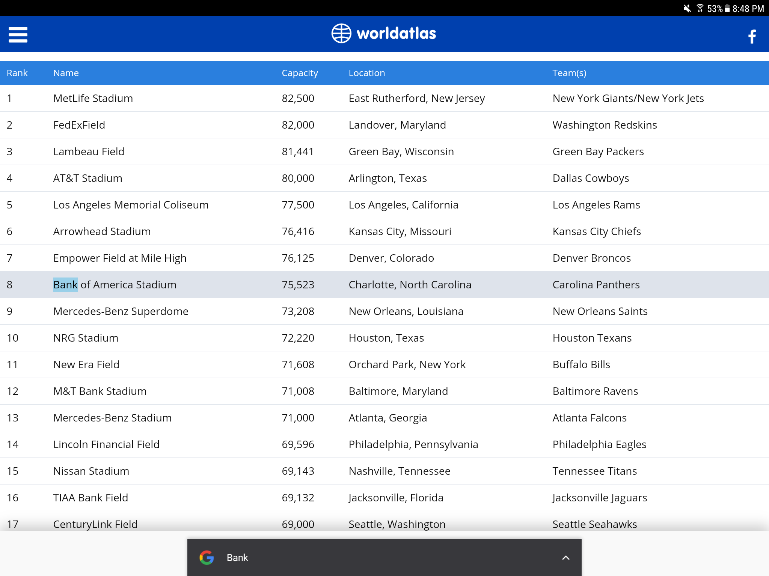The height and width of the screenshot is (576, 769).
Task: Tap Washington Redskins team
Action: pyautogui.click(x=605, y=125)
